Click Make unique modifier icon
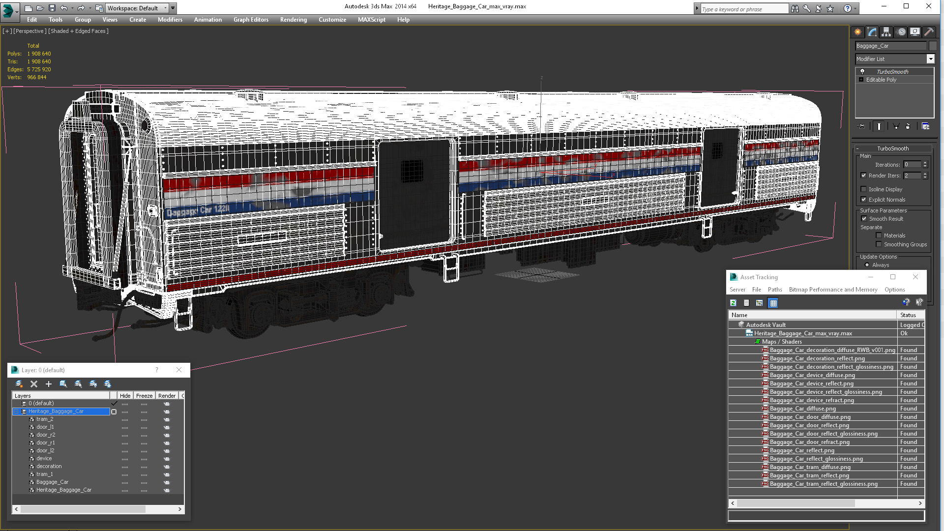The image size is (944, 531). coord(896,126)
